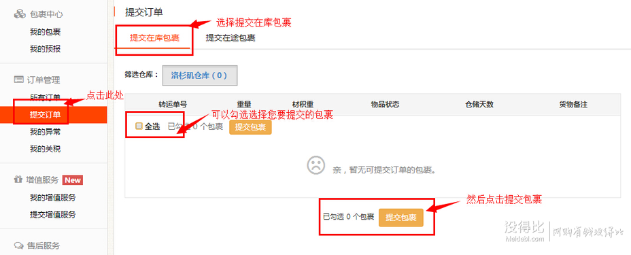Switch to the 提交在途包裹 tab
631x255 pixels.
point(231,38)
